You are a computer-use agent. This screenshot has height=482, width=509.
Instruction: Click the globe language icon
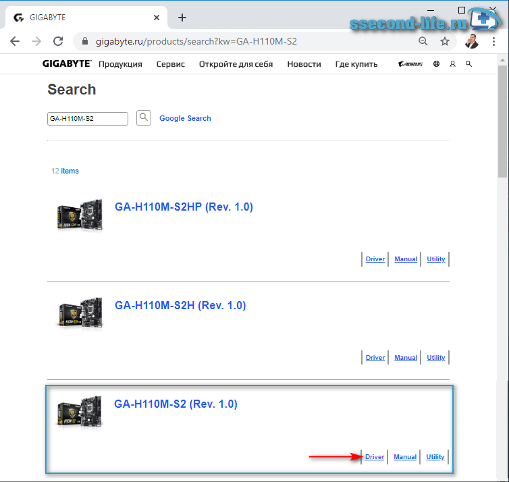tap(436, 64)
